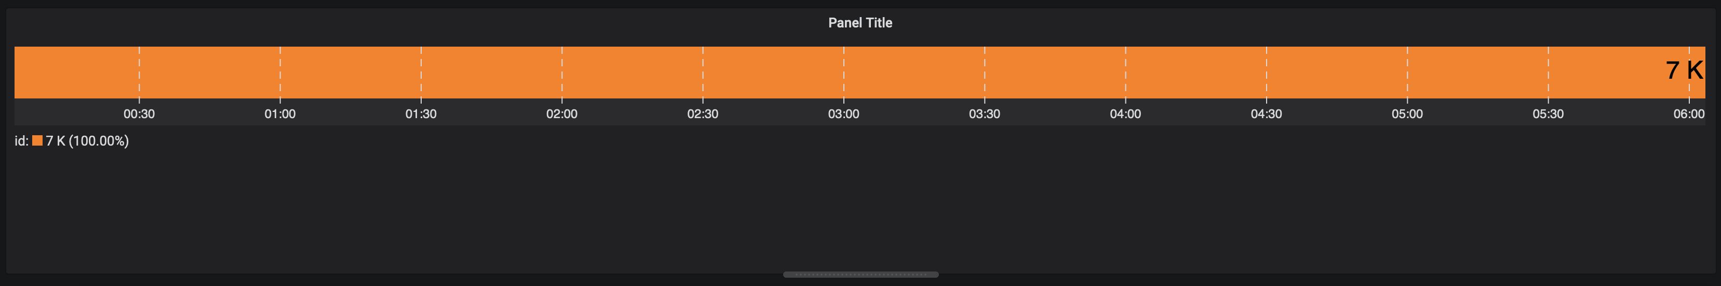Click the 04:00 time axis label
The height and width of the screenshot is (286, 1721).
(1126, 114)
